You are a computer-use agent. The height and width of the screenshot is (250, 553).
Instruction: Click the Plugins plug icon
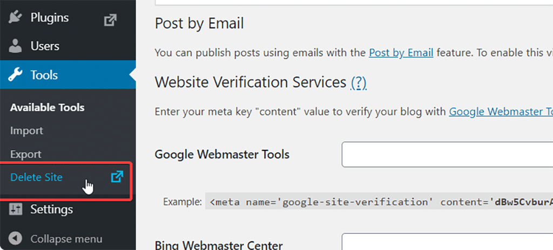15,18
